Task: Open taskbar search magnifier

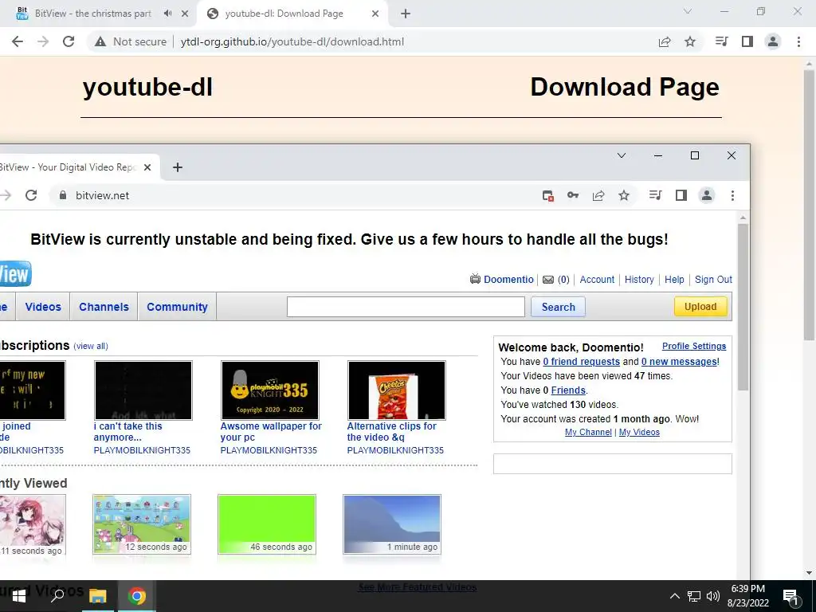Action: pos(57,595)
